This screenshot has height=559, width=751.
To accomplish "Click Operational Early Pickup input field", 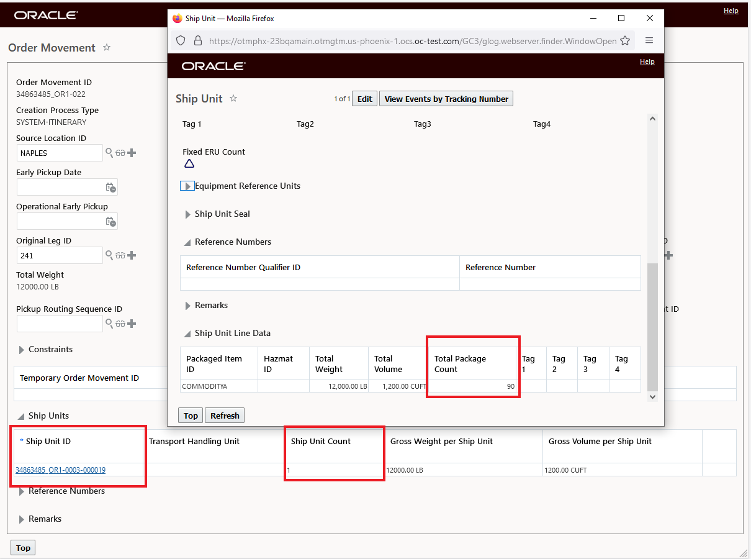I will point(67,221).
